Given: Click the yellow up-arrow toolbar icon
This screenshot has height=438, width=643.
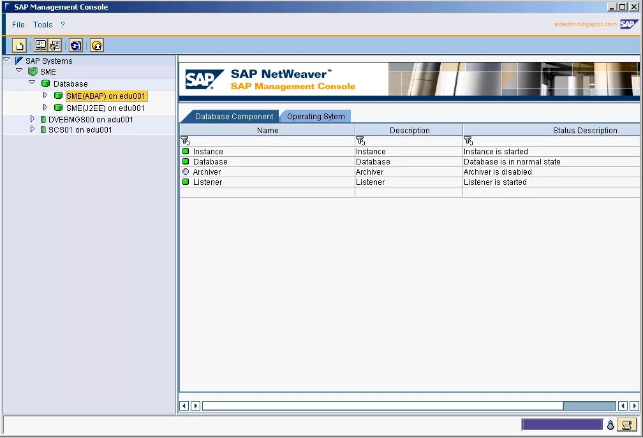Looking at the screenshot, I should [97, 45].
